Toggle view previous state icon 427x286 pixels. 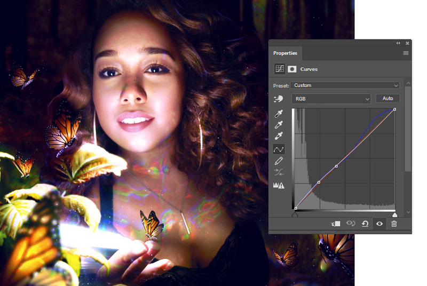coord(351,224)
